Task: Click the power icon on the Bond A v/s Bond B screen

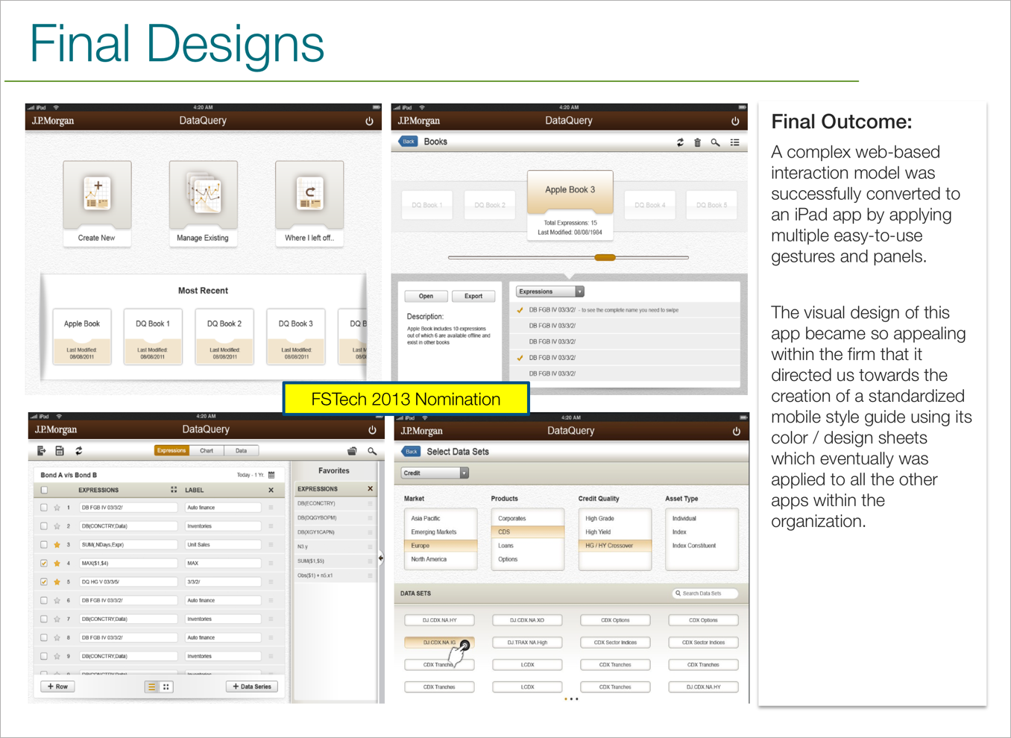Action: tap(372, 430)
